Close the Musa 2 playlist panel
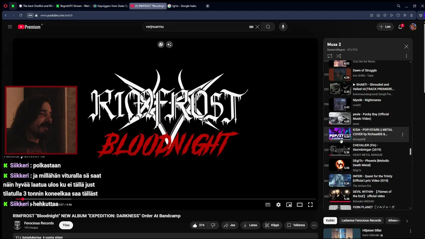 pyautogui.click(x=406, y=47)
